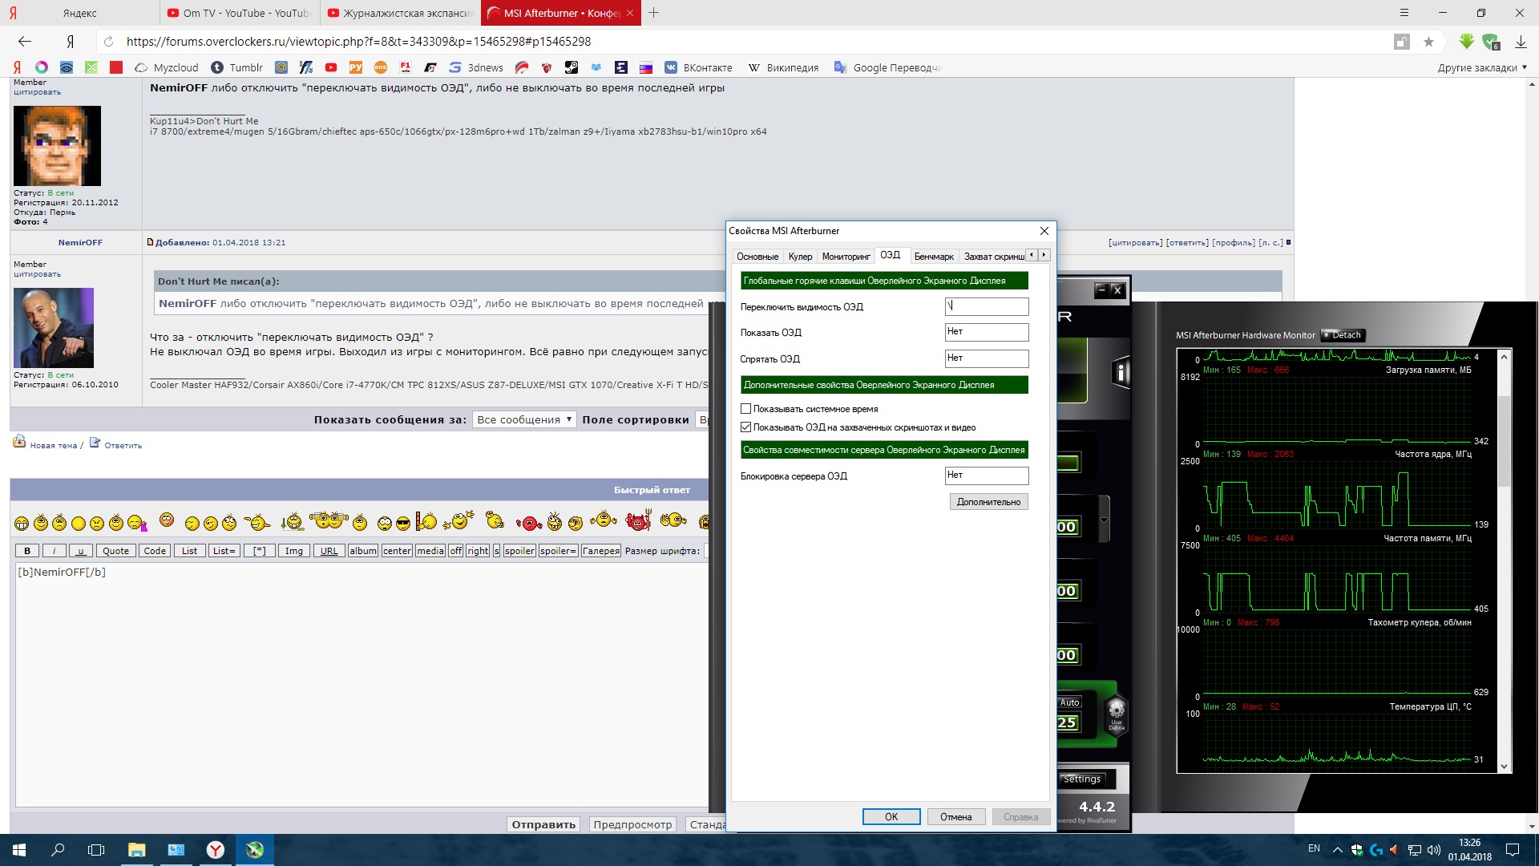
Task: Expand 'Другие закладки' bookmarks menu
Action: (1481, 67)
